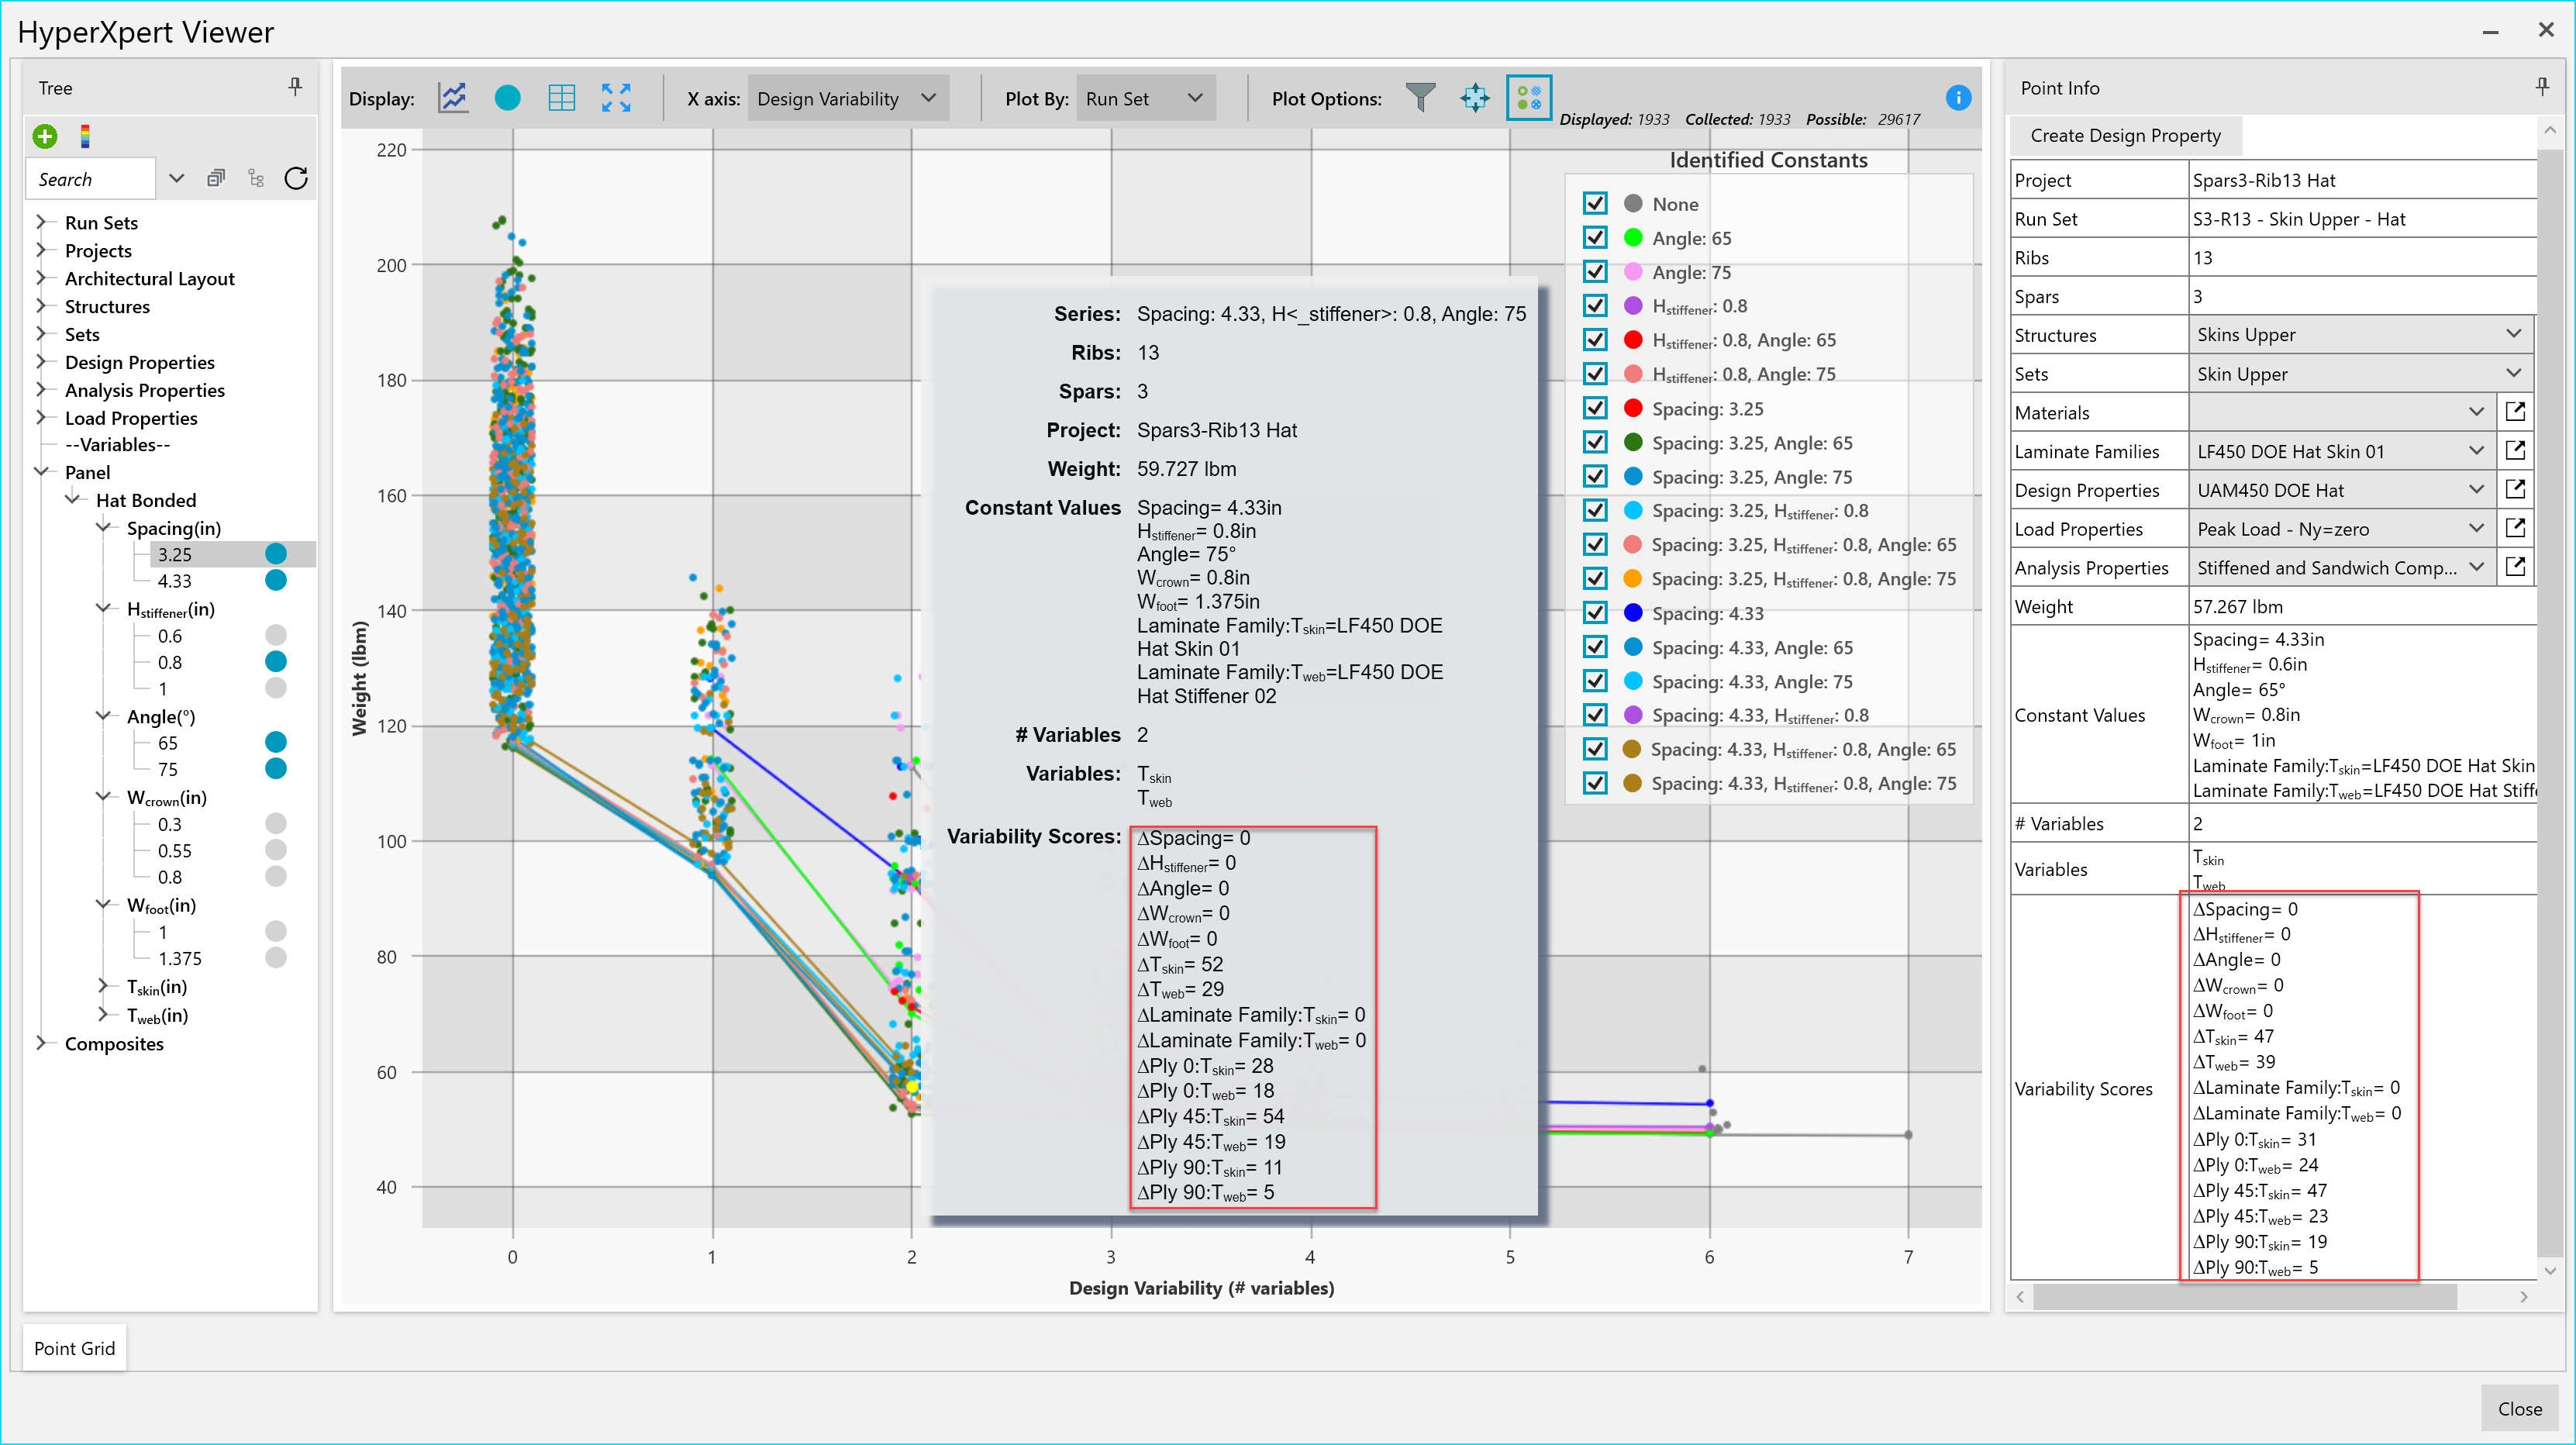This screenshot has width=2576, height=1445.
Task: Click in the Tree Search field
Action: pos(90,178)
